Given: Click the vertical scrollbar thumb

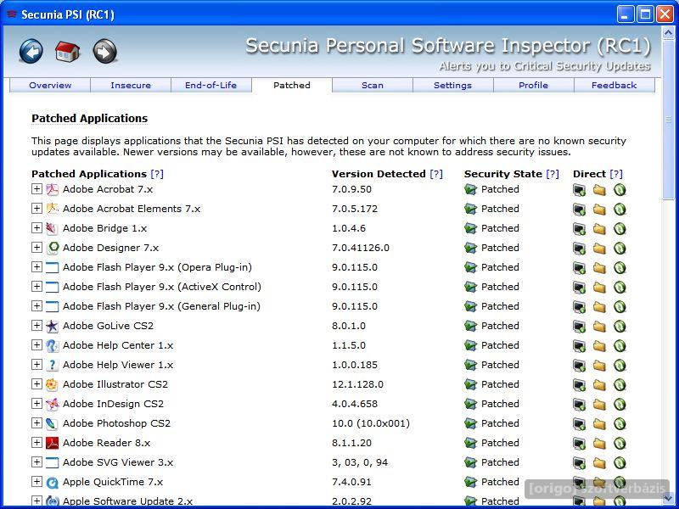Looking at the screenshot, I should coord(668,119).
